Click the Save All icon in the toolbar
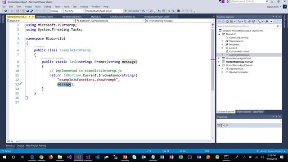 point(31,11)
